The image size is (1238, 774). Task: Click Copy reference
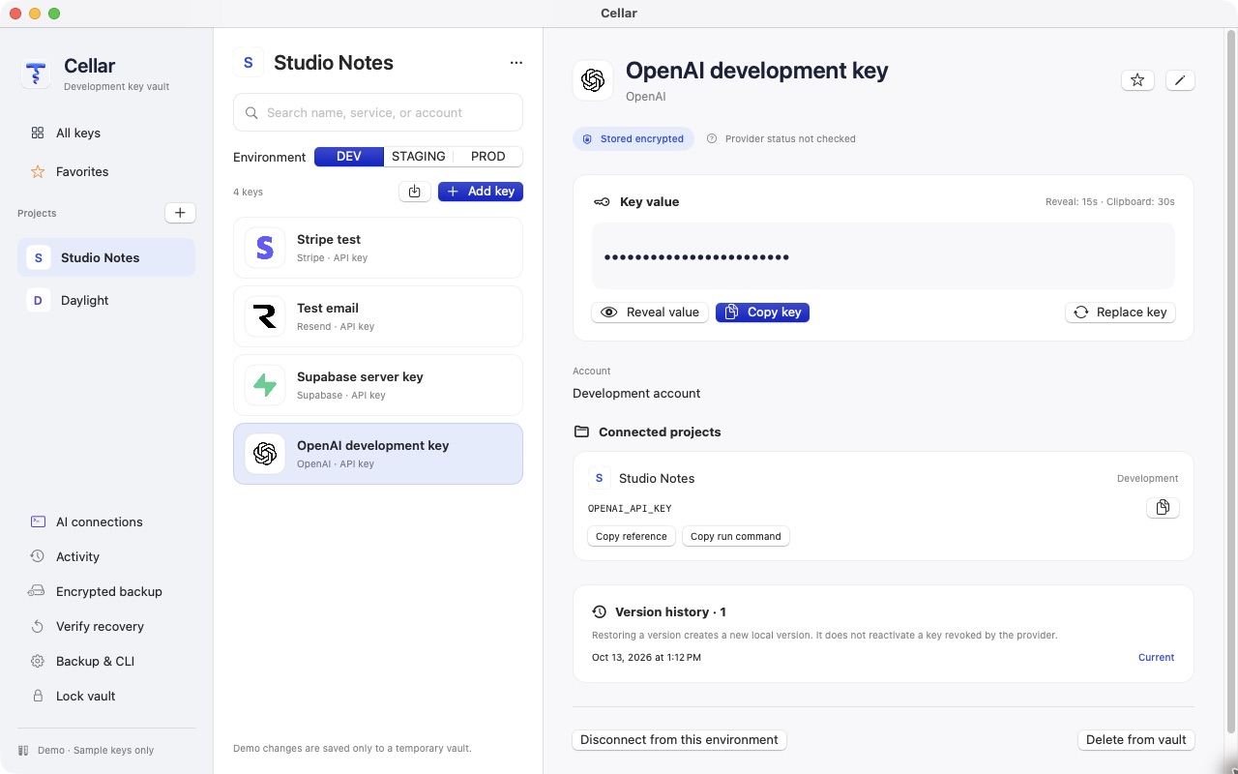tap(632, 536)
